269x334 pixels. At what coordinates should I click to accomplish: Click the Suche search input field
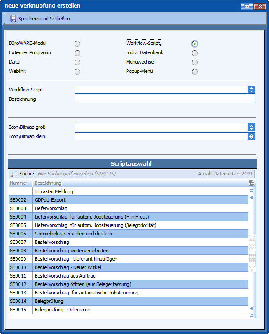111,174
